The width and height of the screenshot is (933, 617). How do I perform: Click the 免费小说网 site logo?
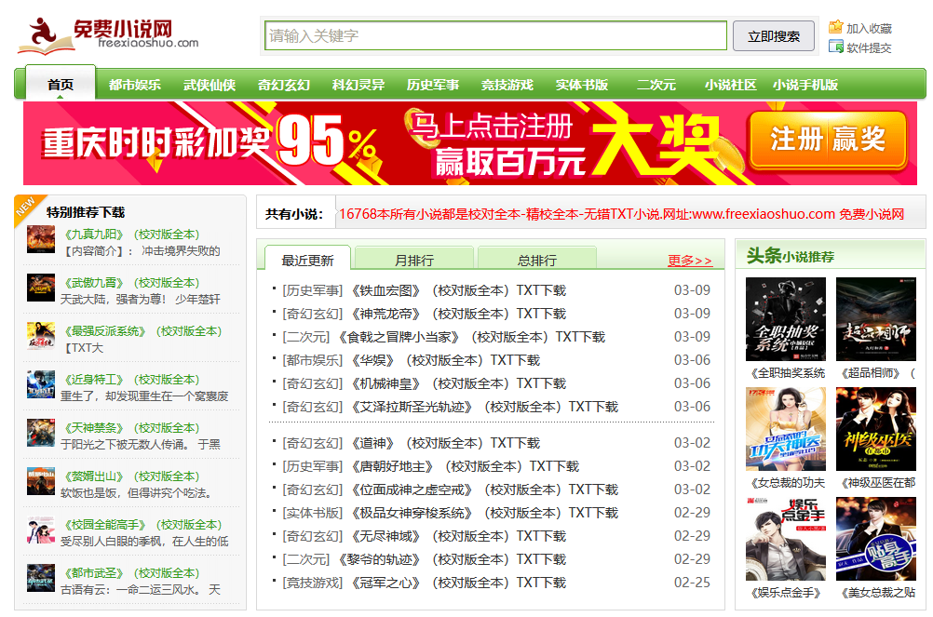click(x=108, y=34)
